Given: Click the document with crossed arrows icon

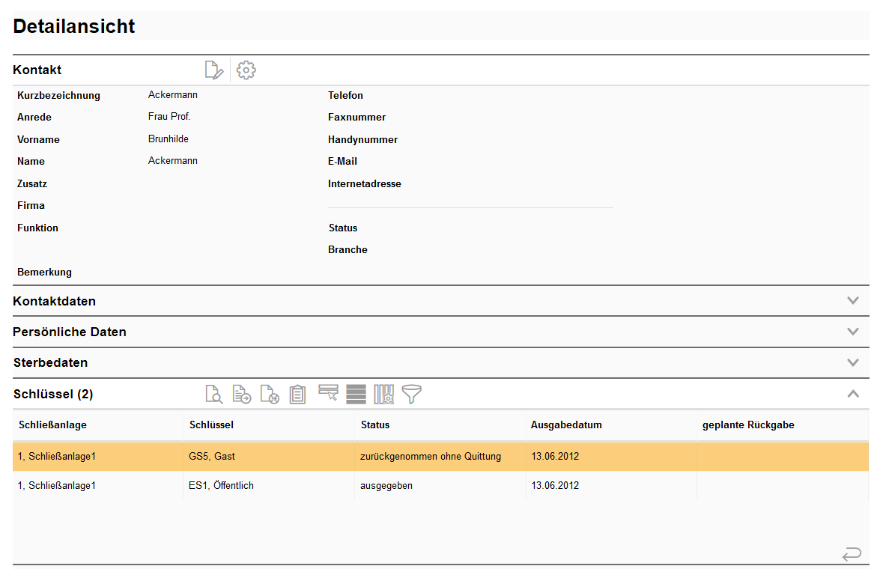Looking at the screenshot, I should click(x=270, y=394).
